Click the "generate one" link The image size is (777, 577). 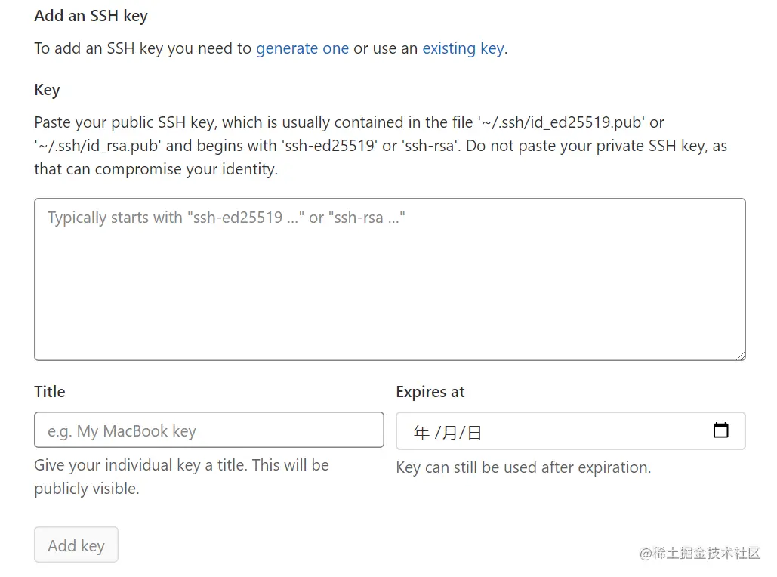pos(302,48)
